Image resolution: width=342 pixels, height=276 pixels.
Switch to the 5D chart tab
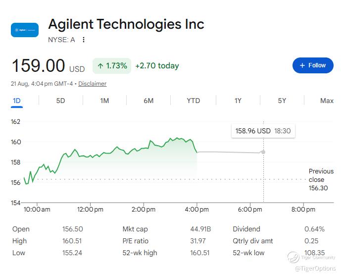coord(61,101)
